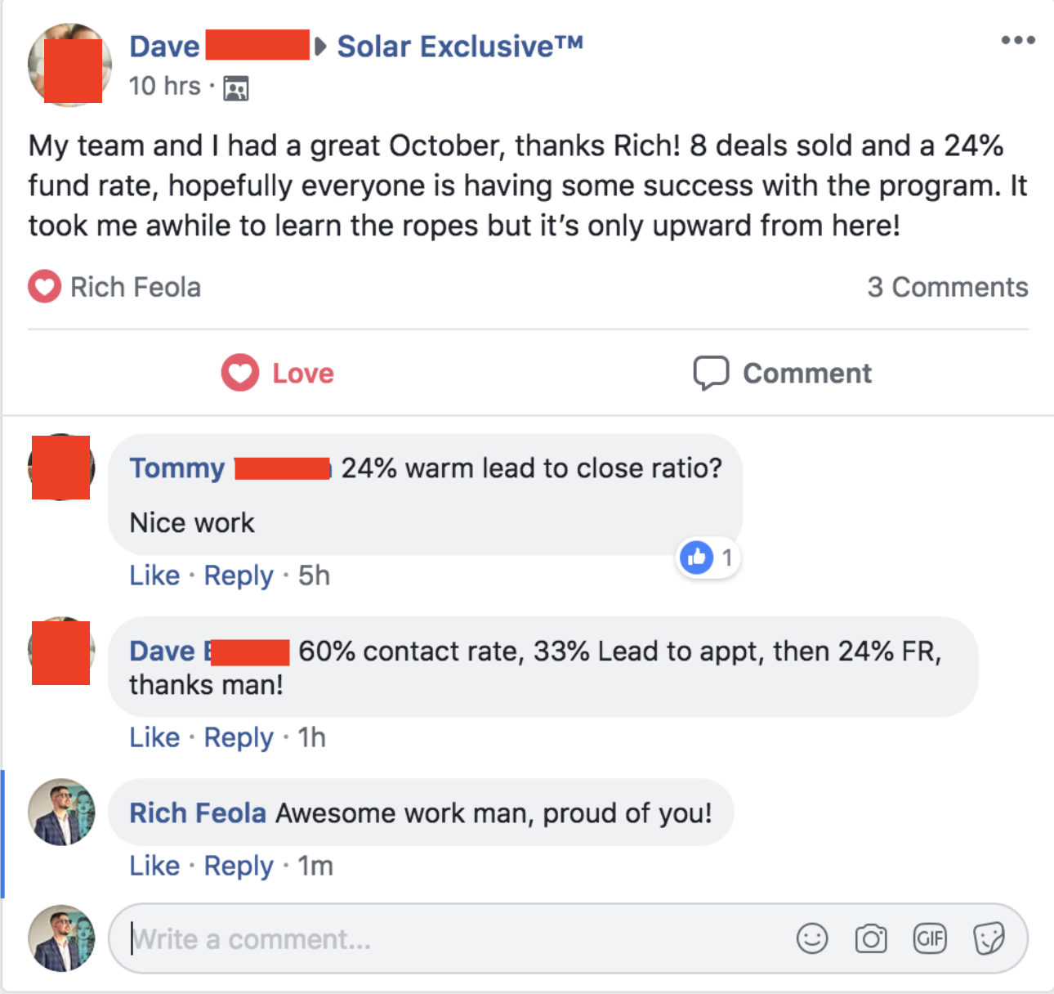Attach a photo using the camera icon
Screen dimensions: 1054x994
[871, 939]
